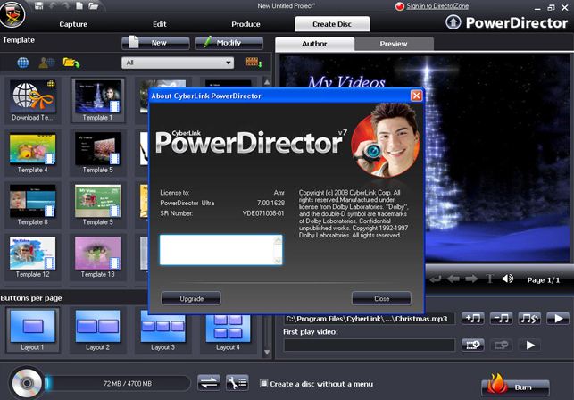Image resolution: width=574 pixels, height=400 pixels.
Task: Click the preview volume speaker icon
Action: [x=507, y=279]
